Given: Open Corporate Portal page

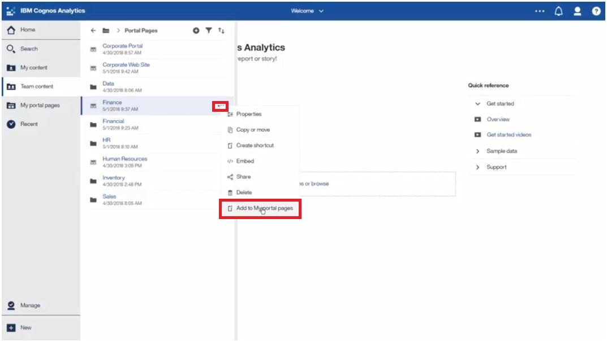Looking at the screenshot, I should tap(122, 46).
